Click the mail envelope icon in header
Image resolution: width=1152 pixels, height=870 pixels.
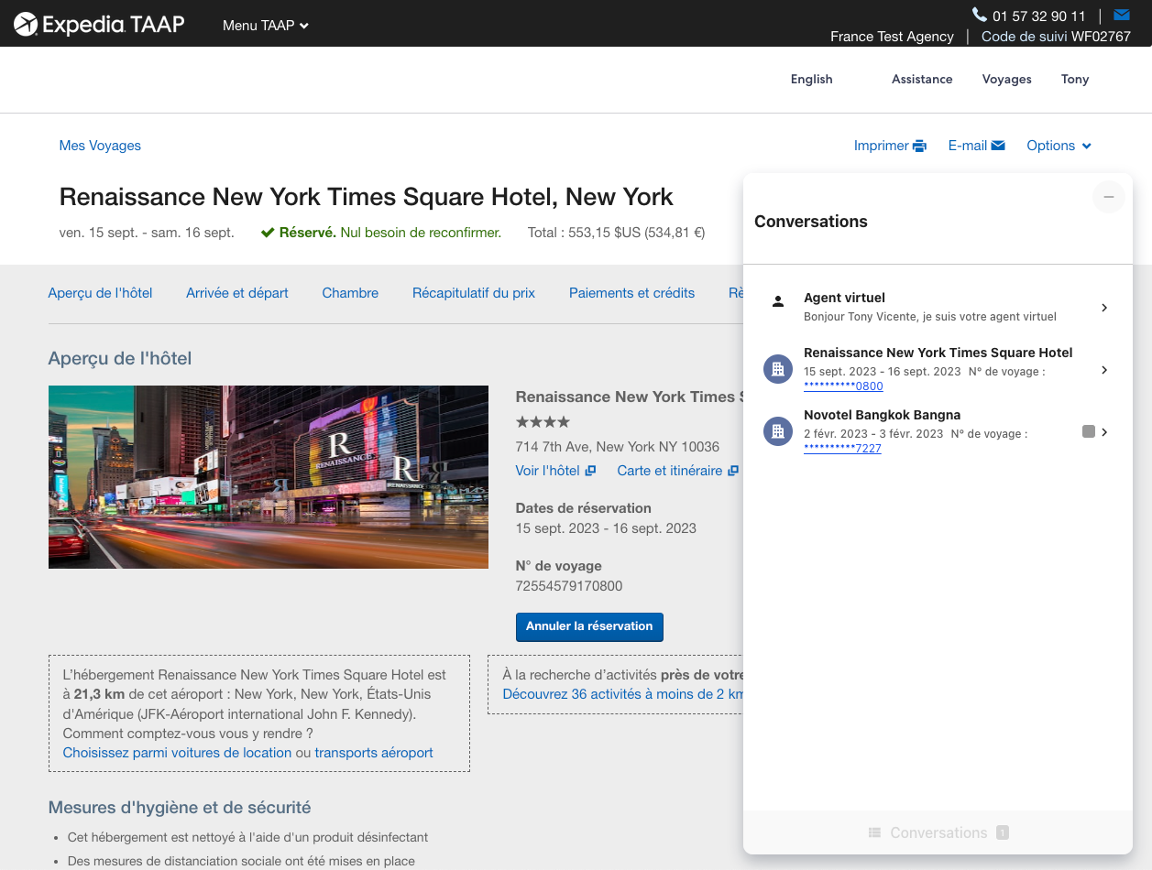[x=1122, y=15]
